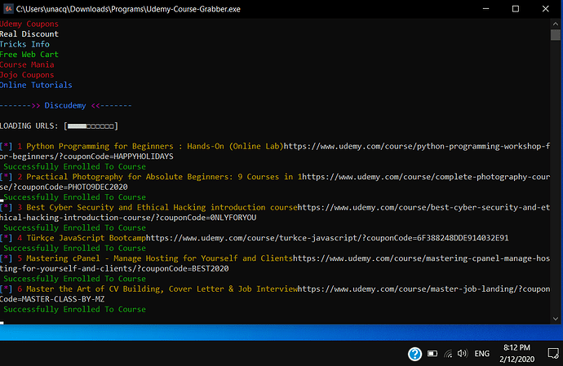
Task: Switch the ENG input language indicator
Action: 482,354
